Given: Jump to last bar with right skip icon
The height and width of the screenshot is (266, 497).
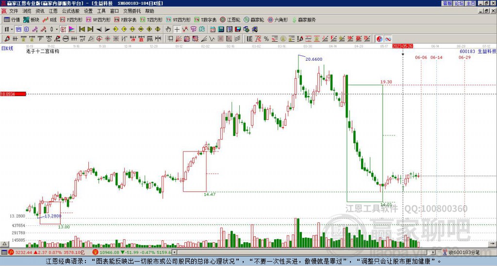Looking at the screenshot, I should [90, 30].
